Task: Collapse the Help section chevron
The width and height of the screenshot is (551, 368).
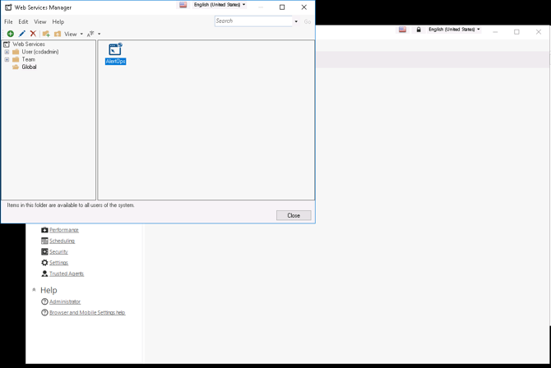Action: pos(34,290)
